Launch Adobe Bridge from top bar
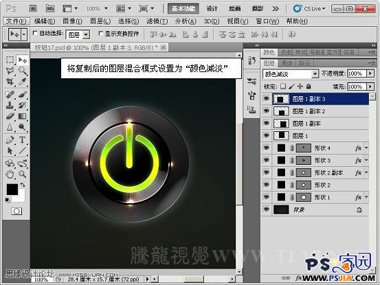 [33, 9]
